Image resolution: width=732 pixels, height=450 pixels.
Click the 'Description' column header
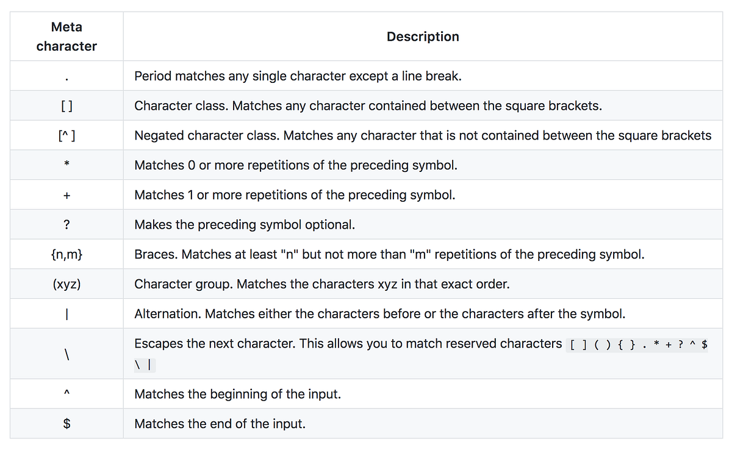tap(423, 37)
